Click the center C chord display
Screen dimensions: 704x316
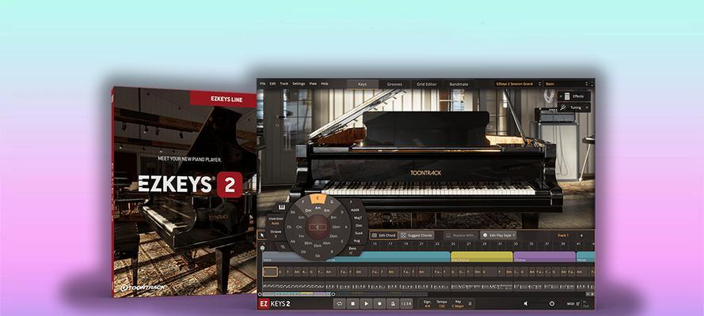[x=318, y=227]
